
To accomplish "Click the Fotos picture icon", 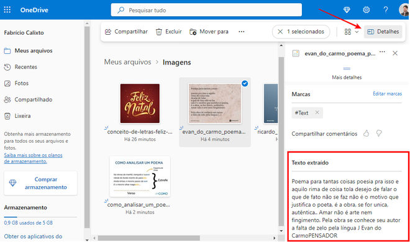I will [x=7, y=84].
